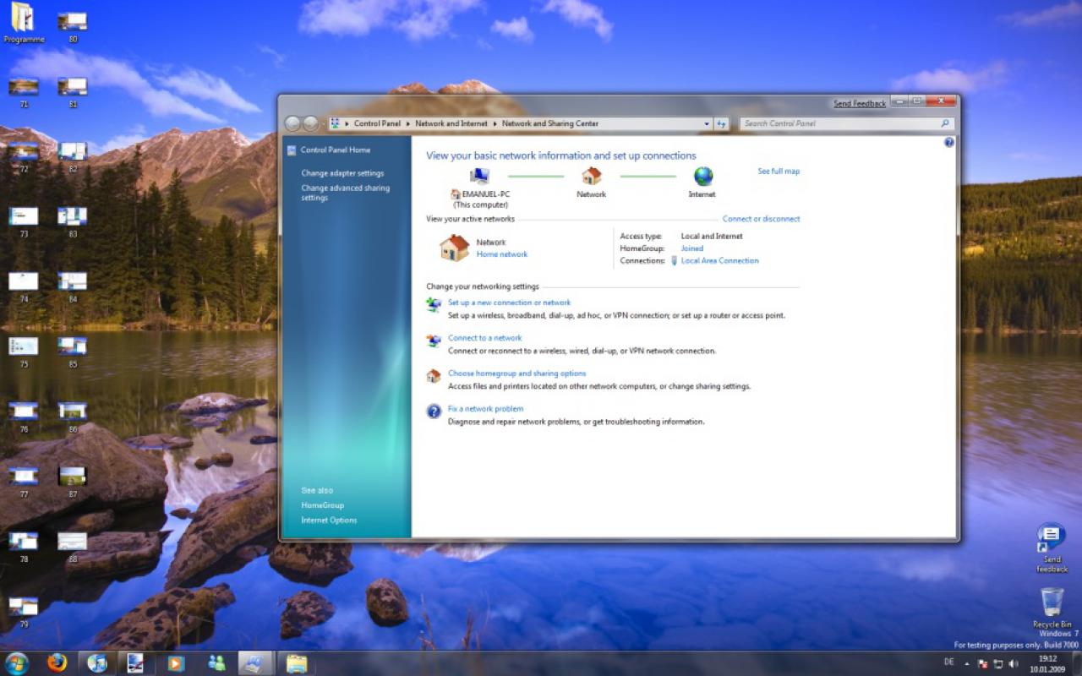Click the Back navigation arrow button

click(x=292, y=123)
